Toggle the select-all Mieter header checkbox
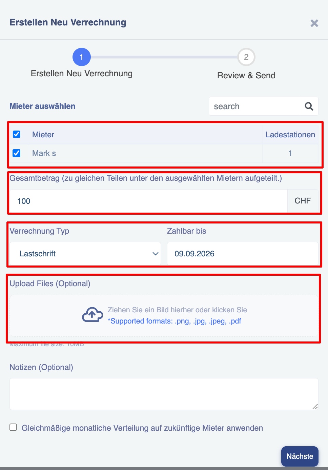 coord(17,134)
